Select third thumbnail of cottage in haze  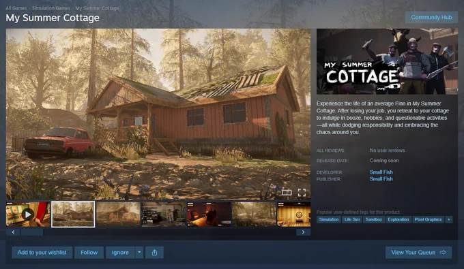click(x=118, y=215)
